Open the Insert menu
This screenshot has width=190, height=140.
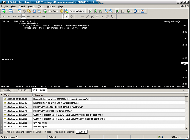(22, 7)
